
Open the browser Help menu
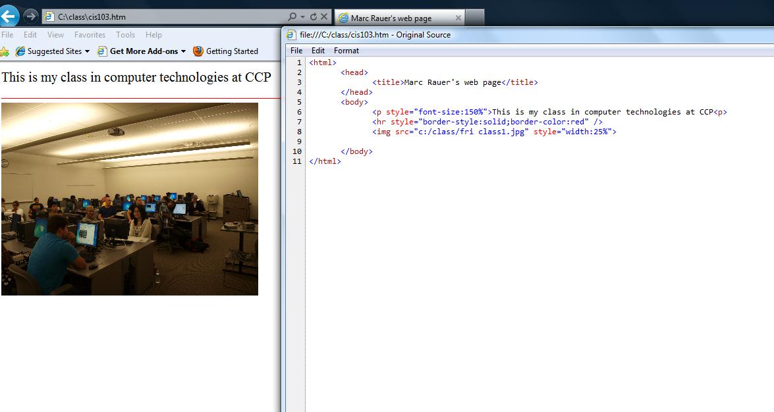click(x=153, y=34)
